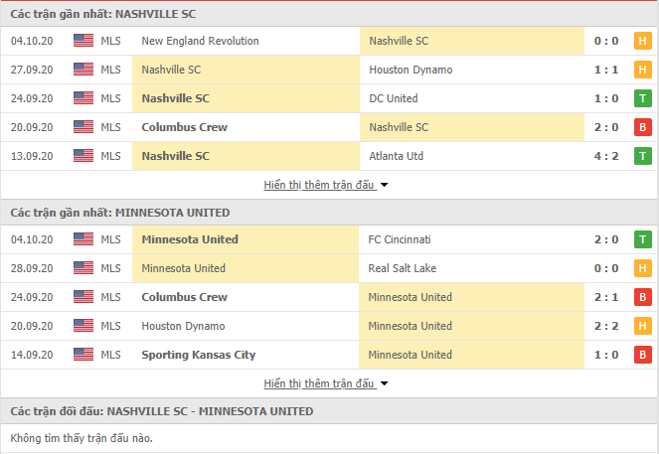
Task: Click the 4 : 2 score against Atlanta Utd
Action: pyautogui.click(x=606, y=156)
